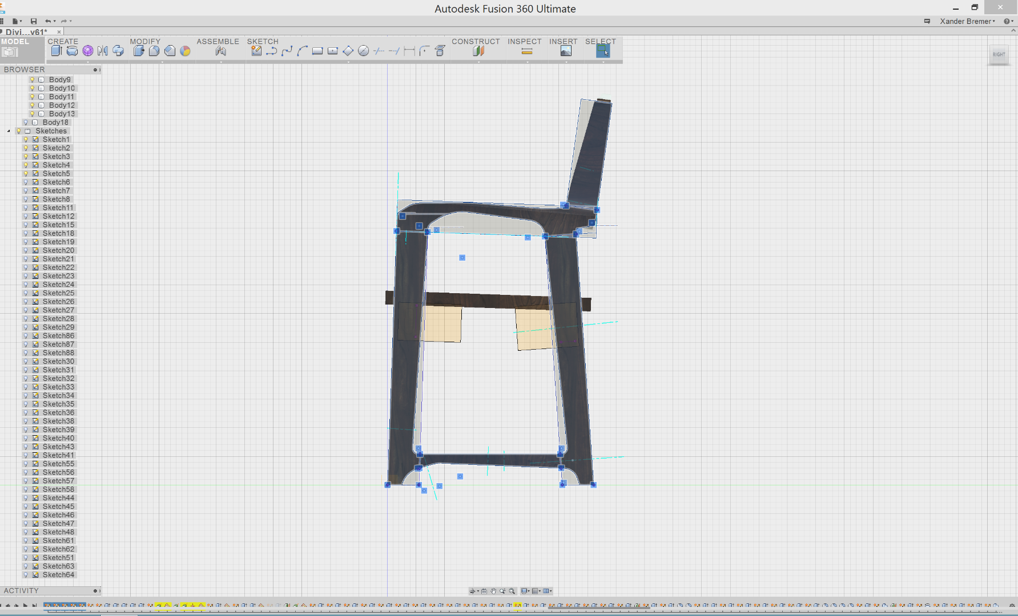Select the two-point Rectangle sketch tool
The width and height of the screenshot is (1018, 616).
(x=317, y=51)
